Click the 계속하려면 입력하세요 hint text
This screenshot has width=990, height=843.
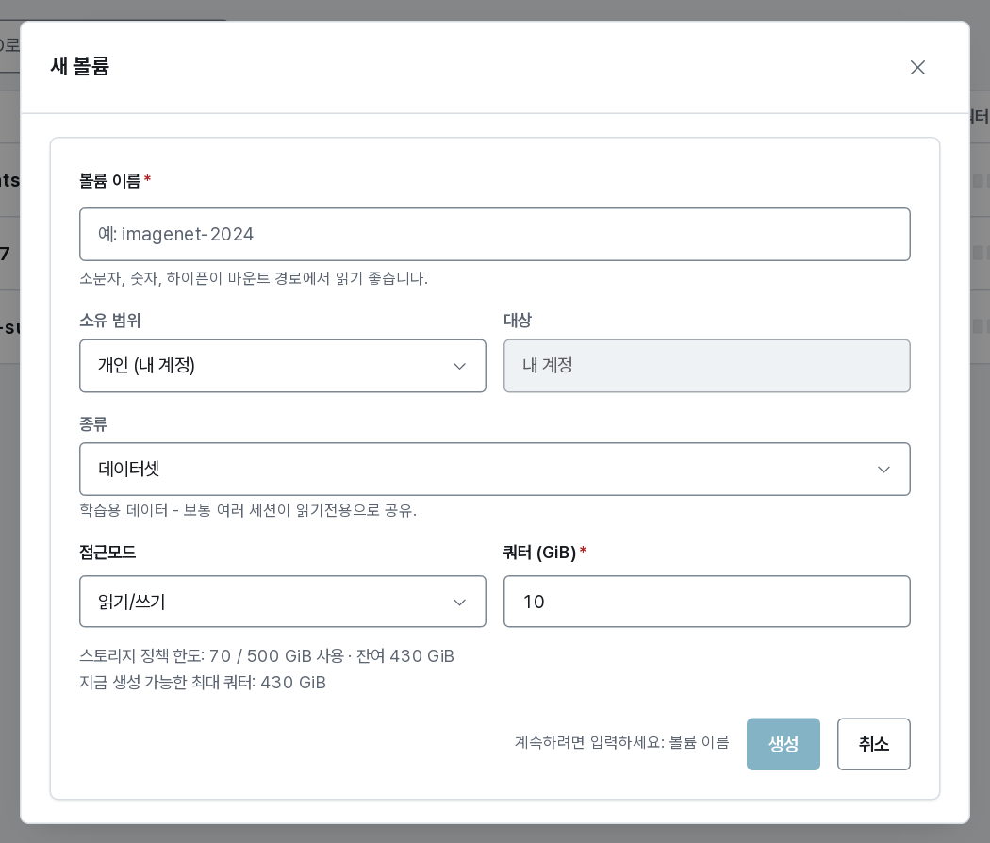[622, 742]
